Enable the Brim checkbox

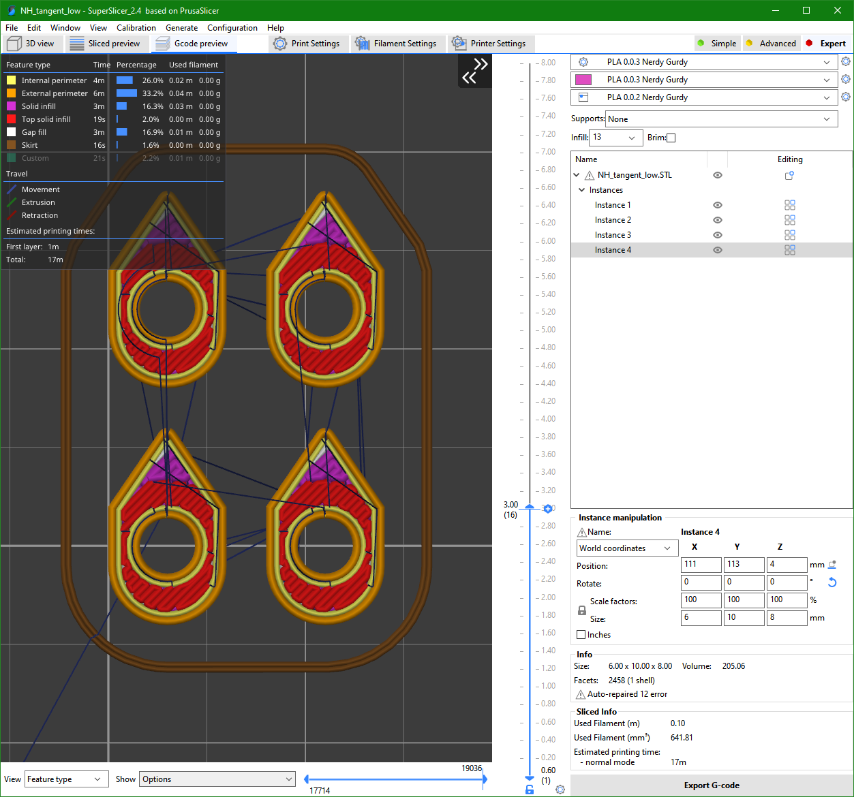pos(671,138)
